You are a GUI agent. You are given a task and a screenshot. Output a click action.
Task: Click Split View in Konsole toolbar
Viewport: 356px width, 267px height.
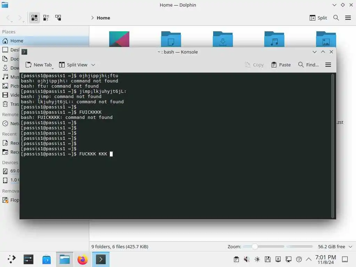[73, 65]
